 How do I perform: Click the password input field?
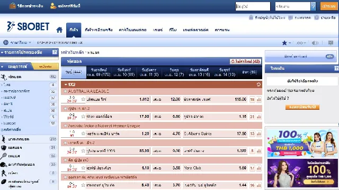pos(293,6)
